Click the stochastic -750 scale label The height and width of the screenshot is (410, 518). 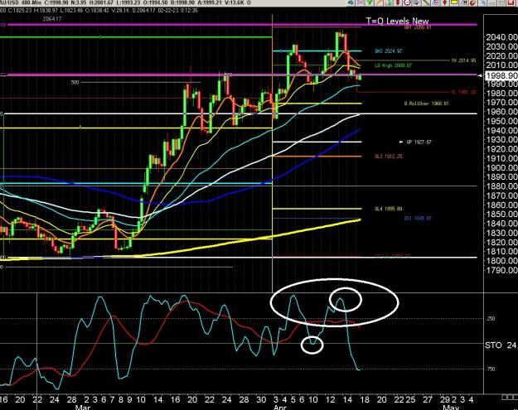pos(491,369)
